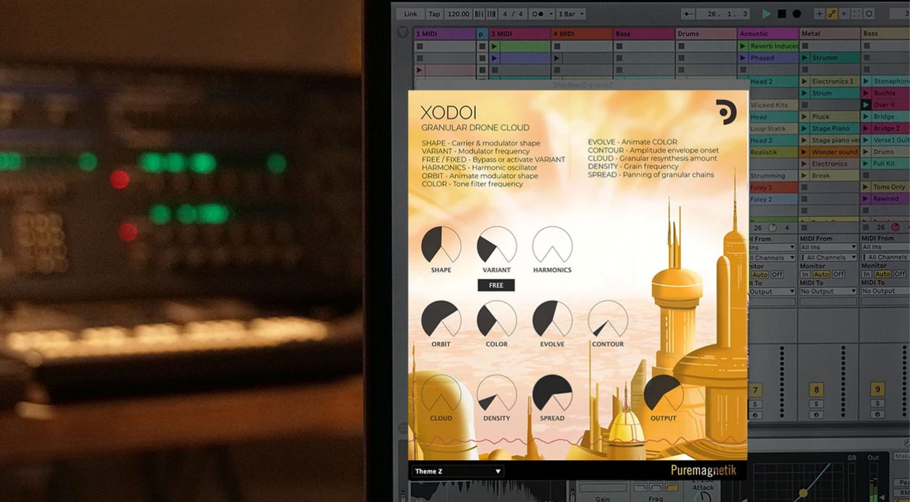Click the 120.00 tempo field
910x502 pixels.
(x=458, y=14)
